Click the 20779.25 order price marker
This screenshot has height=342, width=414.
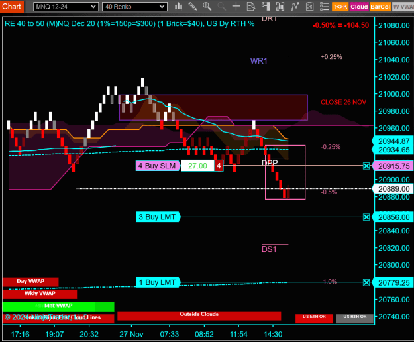(x=393, y=283)
